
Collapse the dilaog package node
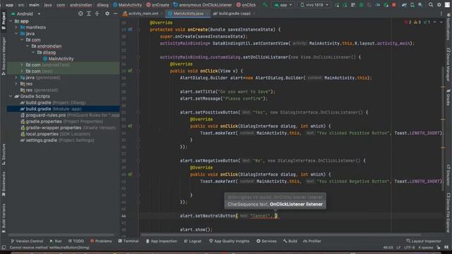click(x=33, y=52)
